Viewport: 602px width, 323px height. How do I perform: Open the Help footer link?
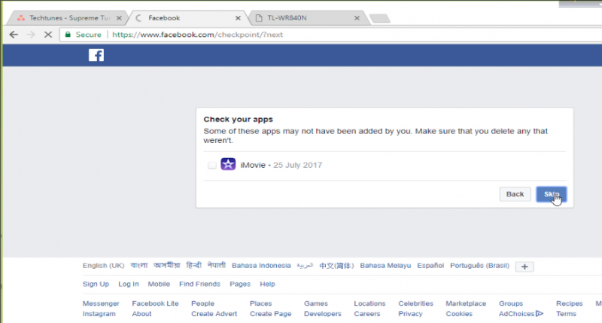tap(267, 284)
